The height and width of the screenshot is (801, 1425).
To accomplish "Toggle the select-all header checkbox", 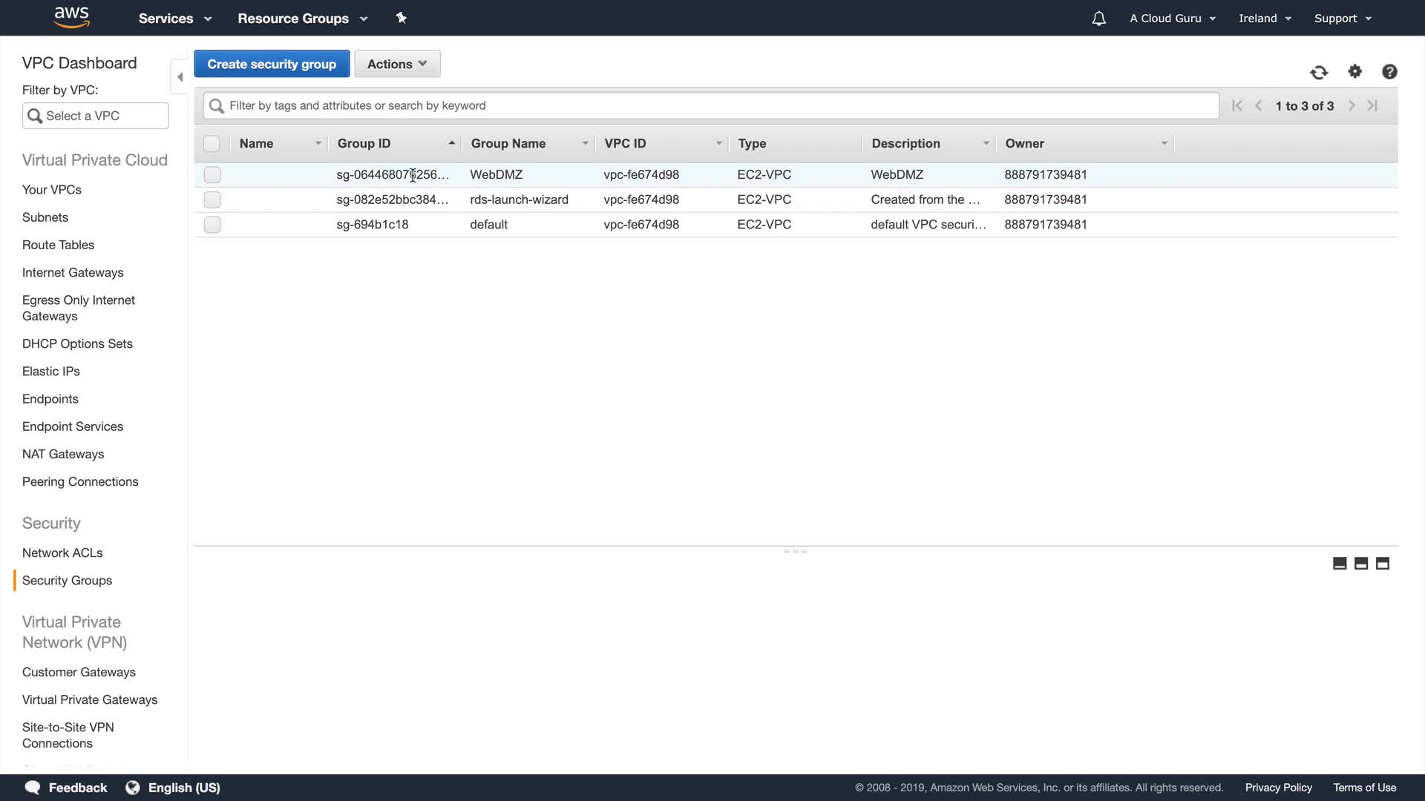I will pos(212,144).
